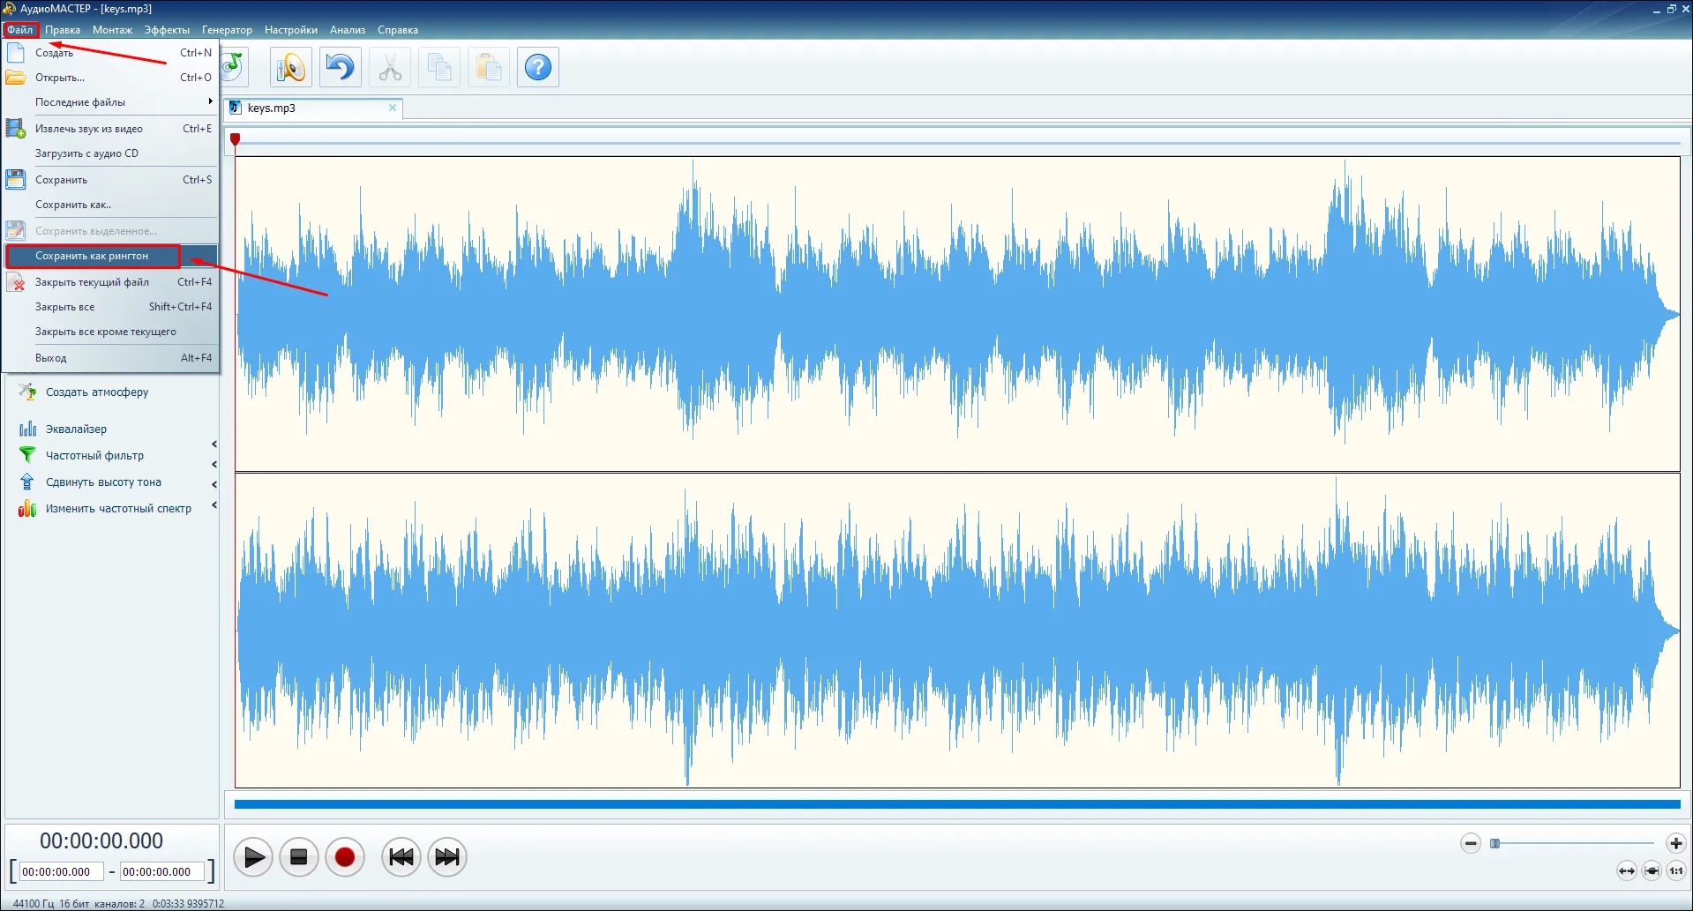Click the Paste clipboard toolbar icon
1693x911 pixels.
coord(489,67)
